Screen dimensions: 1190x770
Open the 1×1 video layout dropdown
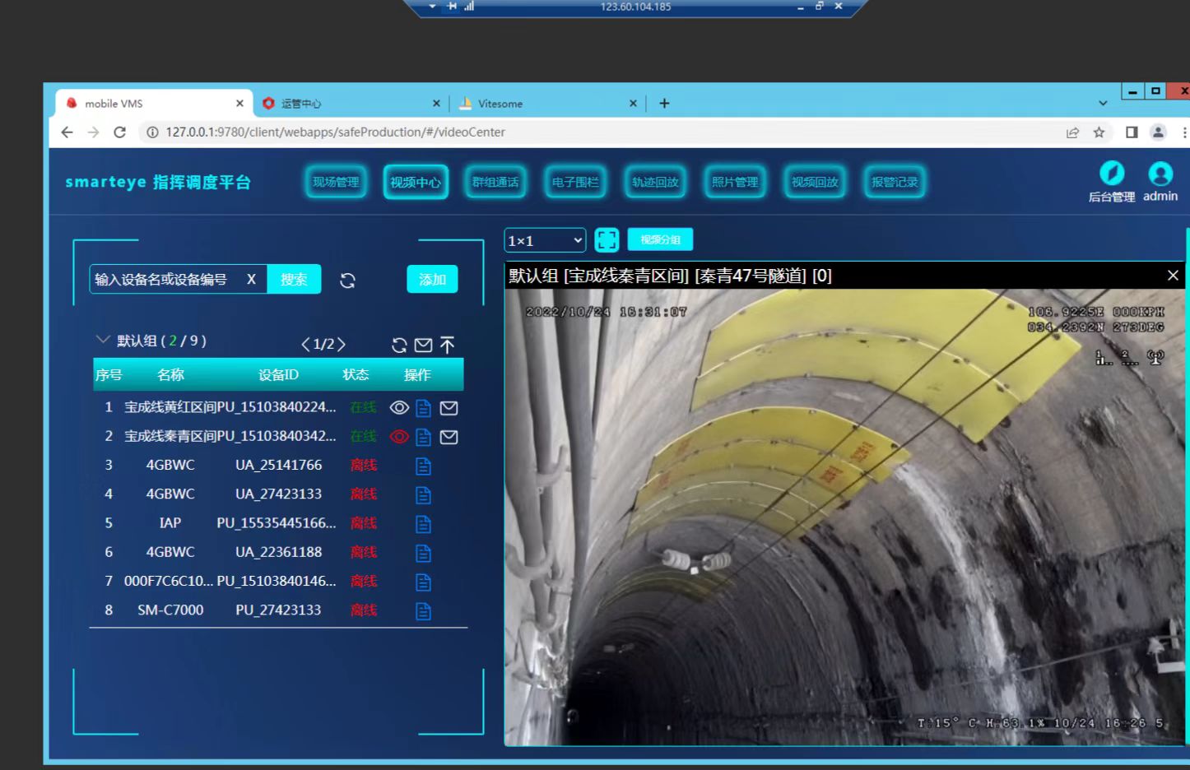(x=545, y=240)
